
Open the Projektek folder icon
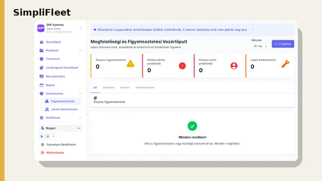41,50
